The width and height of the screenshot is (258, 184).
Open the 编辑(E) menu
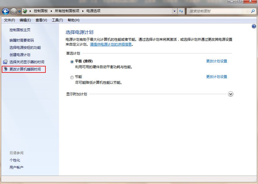pyautogui.click(x=25, y=20)
